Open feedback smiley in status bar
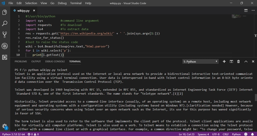257x136 pixels. click(x=246, y=134)
